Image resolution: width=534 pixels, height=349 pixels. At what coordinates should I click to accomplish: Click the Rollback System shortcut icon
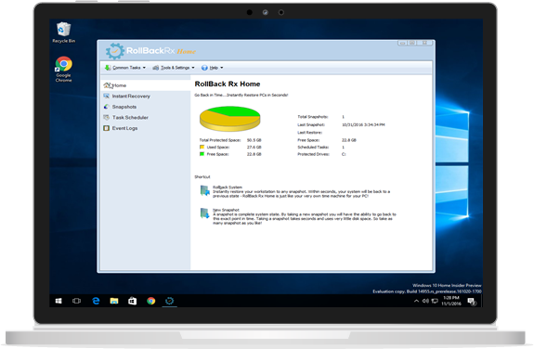tap(204, 190)
